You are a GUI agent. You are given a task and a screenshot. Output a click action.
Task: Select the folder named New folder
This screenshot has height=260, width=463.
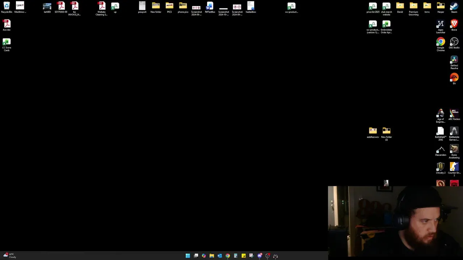(x=156, y=8)
